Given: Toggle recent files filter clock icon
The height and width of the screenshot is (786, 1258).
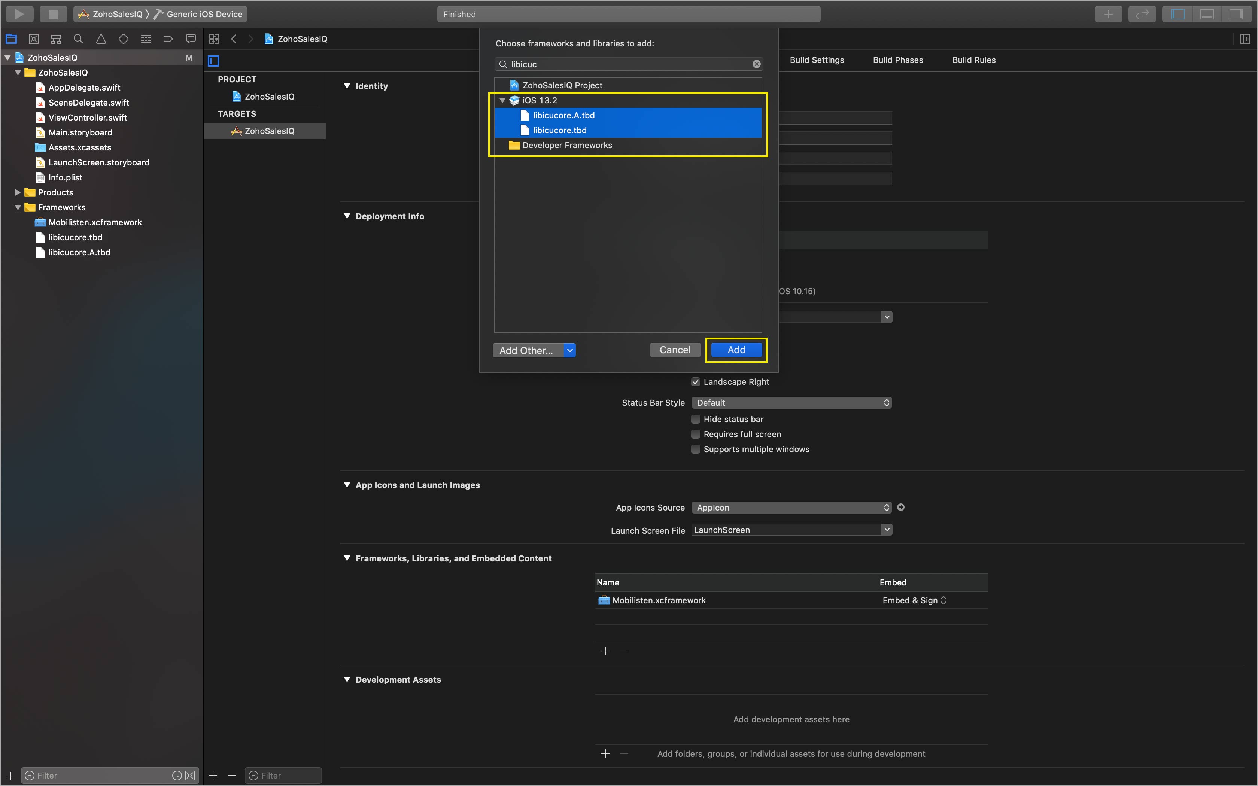Looking at the screenshot, I should [177, 775].
